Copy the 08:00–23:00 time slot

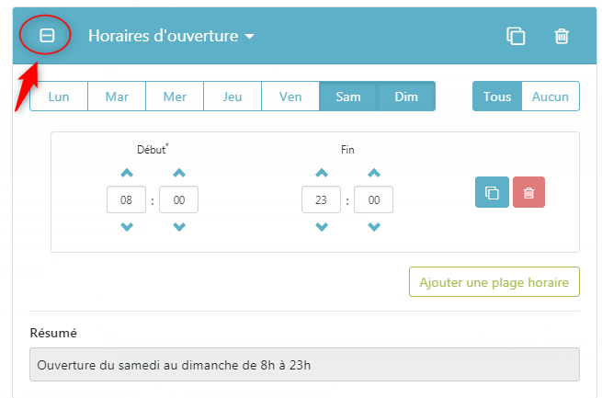(492, 192)
